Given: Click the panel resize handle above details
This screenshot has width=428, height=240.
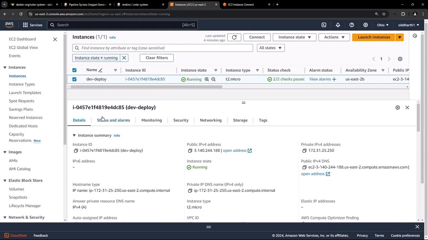Looking at the screenshot, I should (x=243, y=103).
